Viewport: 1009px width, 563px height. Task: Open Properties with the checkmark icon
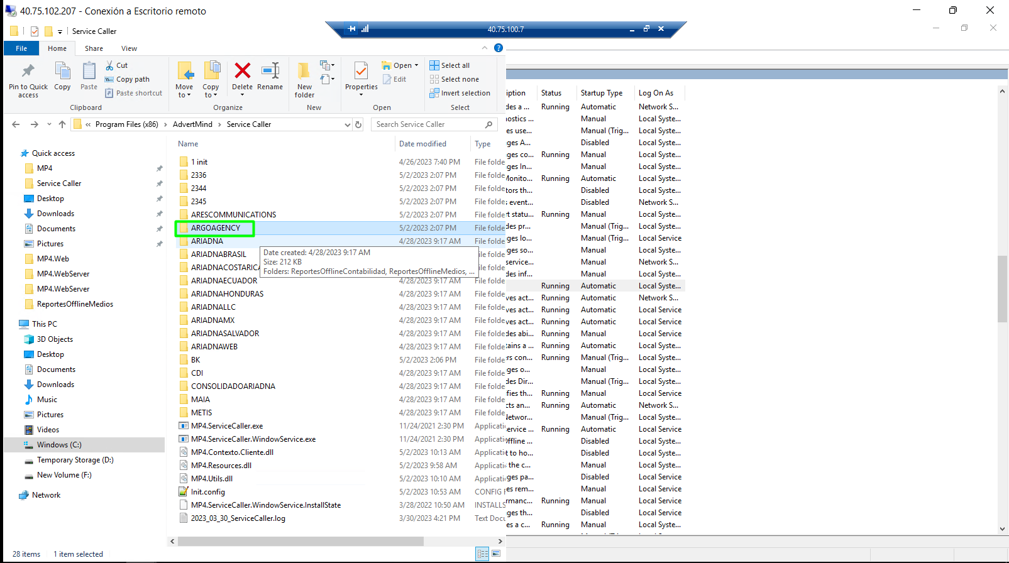pyautogui.click(x=361, y=70)
